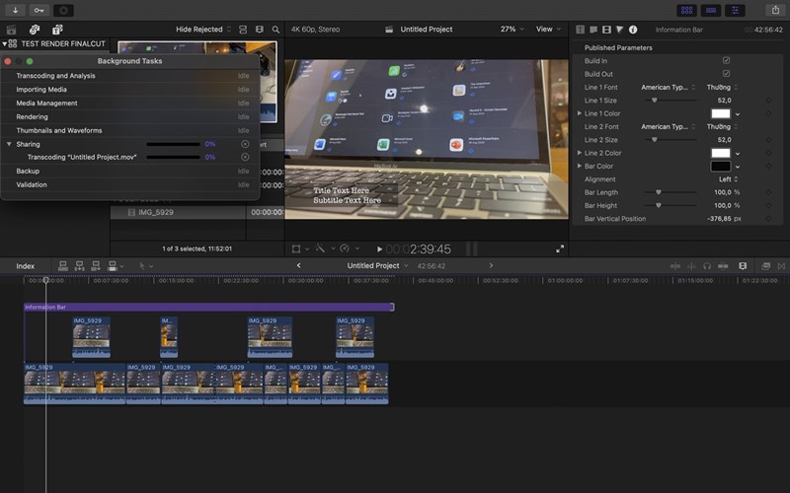The image size is (790, 493).
Task: Open the Info inspector tab
Action: click(633, 30)
